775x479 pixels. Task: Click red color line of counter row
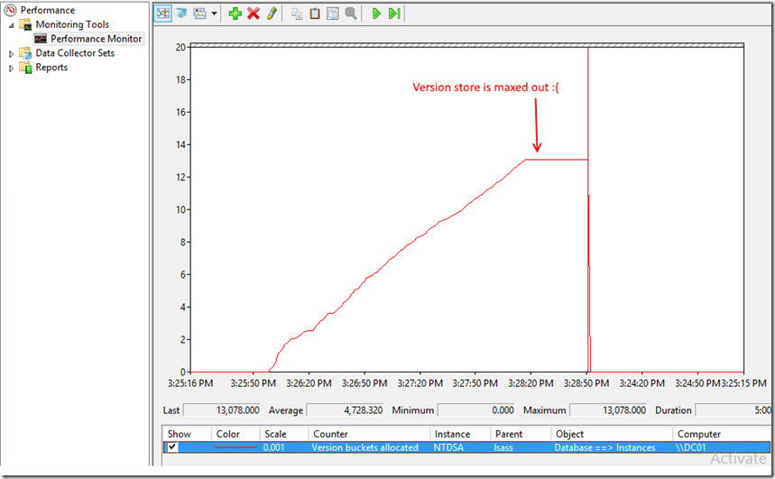coord(235,447)
